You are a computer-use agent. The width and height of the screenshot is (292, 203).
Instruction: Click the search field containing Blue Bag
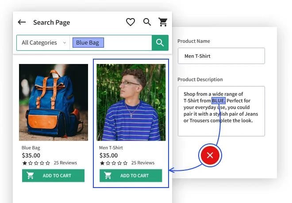click(x=111, y=43)
